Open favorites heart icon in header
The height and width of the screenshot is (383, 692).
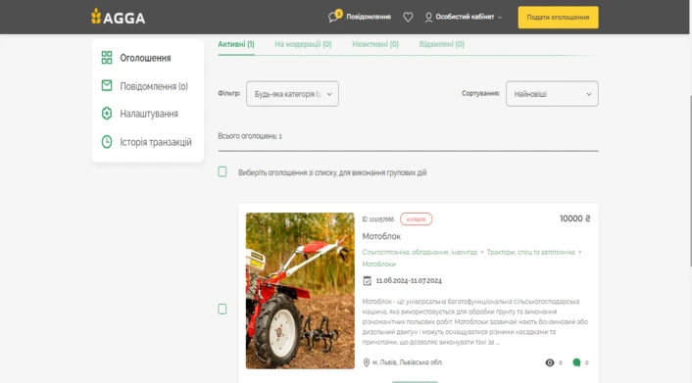pos(408,18)
